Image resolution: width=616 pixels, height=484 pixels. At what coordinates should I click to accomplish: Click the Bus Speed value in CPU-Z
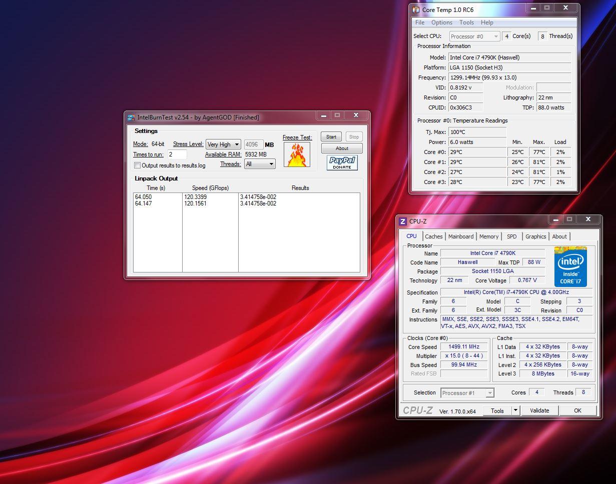(x=464, y=365)
